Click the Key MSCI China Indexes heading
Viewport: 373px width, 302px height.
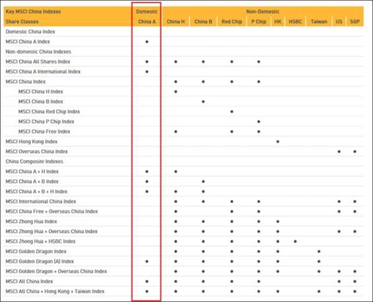click(x=33, y=11)
